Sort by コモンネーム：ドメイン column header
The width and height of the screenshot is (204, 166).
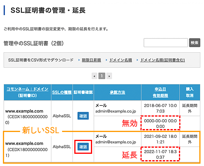click(27, 89)
